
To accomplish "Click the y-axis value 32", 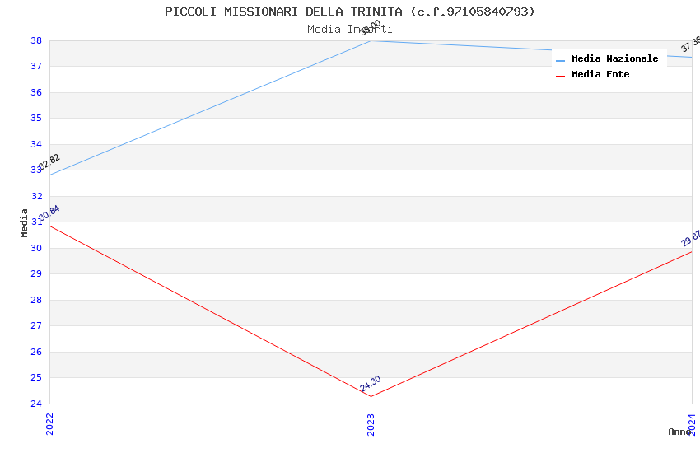I will (x=36, y=196).
